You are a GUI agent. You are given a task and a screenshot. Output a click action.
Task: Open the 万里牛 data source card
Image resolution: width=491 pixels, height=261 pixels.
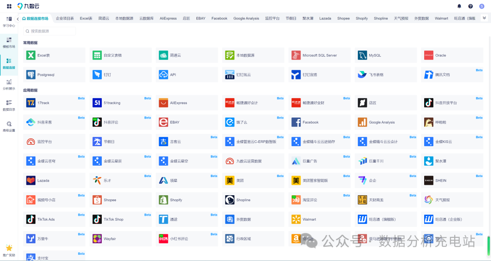point(54,238)
